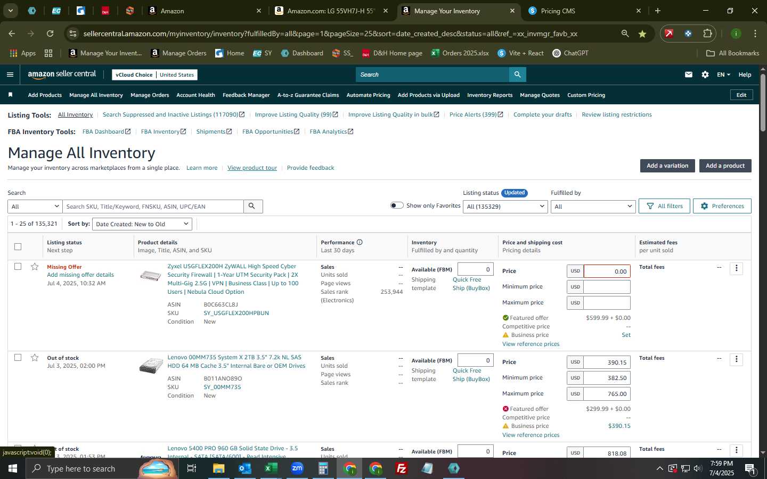Check the checkbox for the Zyxel listing row
767x479 pixels.
[18, 267]
